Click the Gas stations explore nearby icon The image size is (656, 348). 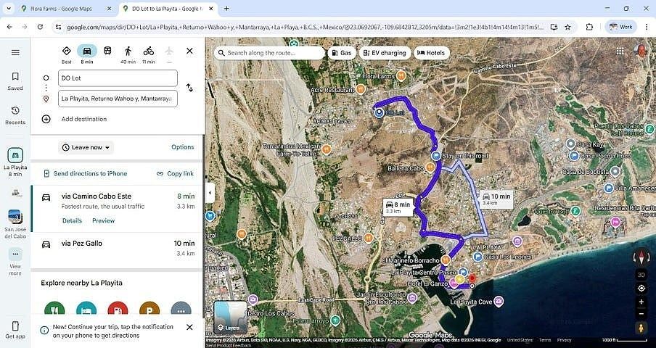click(x=118, y=308)
